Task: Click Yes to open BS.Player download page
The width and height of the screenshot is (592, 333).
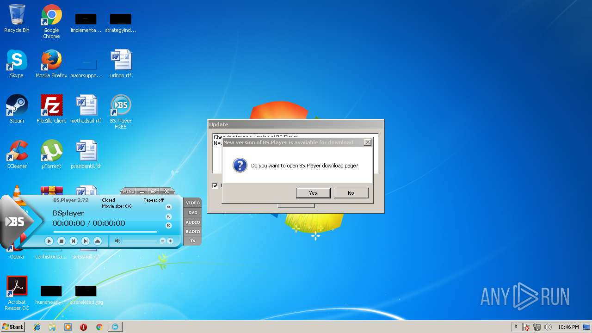Action: tap(313, 193)
